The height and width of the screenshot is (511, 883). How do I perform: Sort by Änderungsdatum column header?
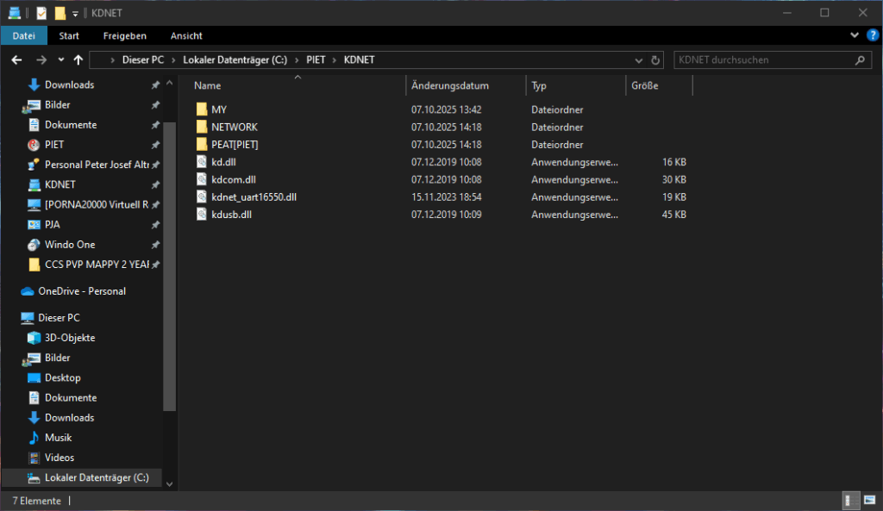coord(450,86)
